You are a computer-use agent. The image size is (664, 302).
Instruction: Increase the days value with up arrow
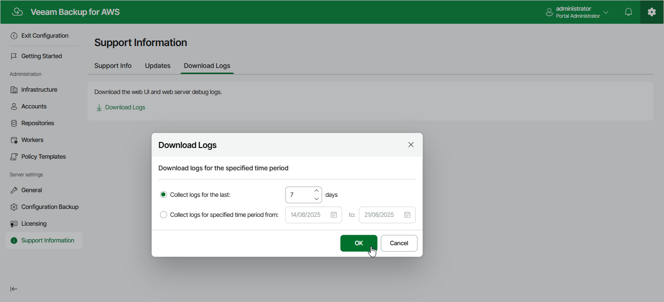(x=317, y=190)
